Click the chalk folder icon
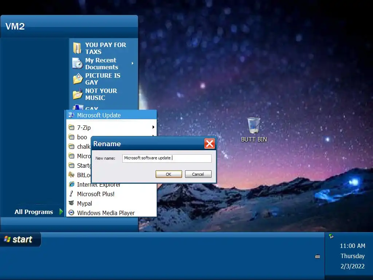This screenshot has height=280, width=373. [x=71, y=146]
